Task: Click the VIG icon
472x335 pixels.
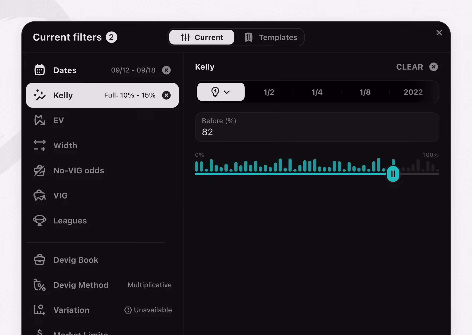Action: (x=39, y=196)
